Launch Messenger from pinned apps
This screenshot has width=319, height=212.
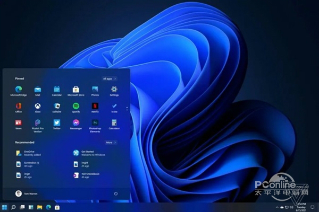(x=76, y=125)
